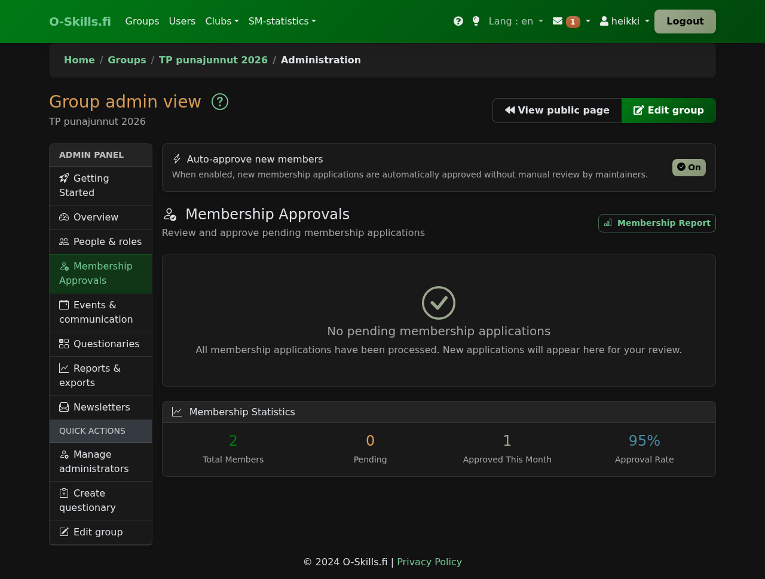Open the SM-statistics dropdown

pos(282,22)
